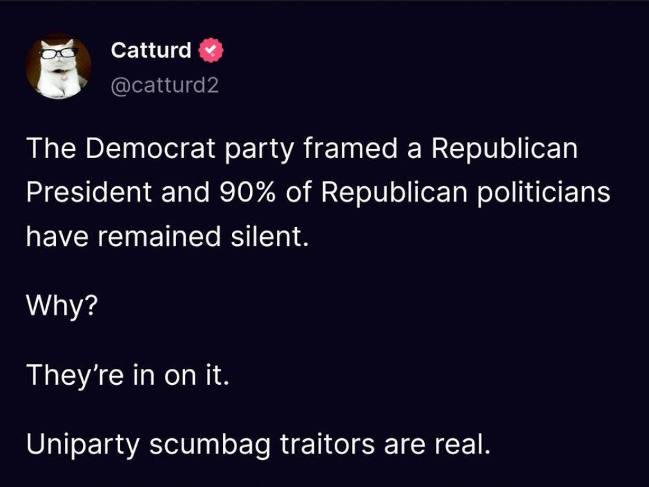Click the line "They're in on it."
The height and width of the screenshot is (487, 649).
tap(127, 375)
